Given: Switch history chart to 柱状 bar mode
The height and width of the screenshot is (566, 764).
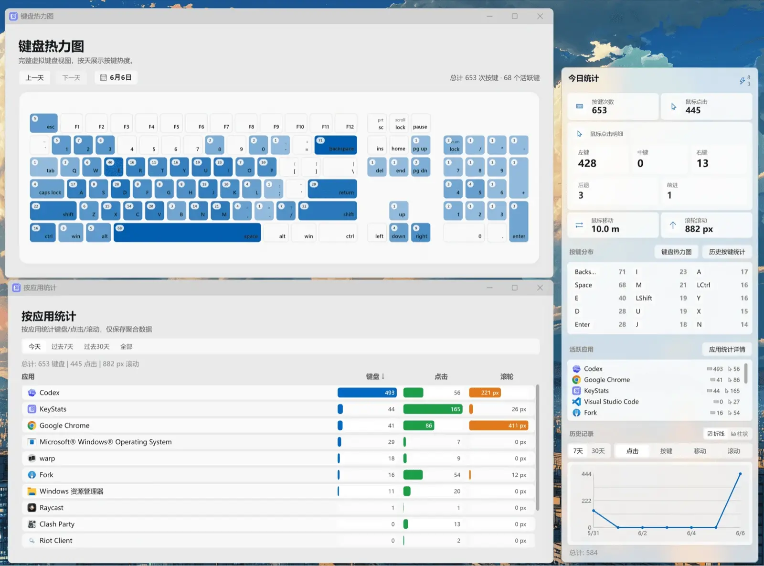Looking at the screenshot, I should (x=740, y=434).
